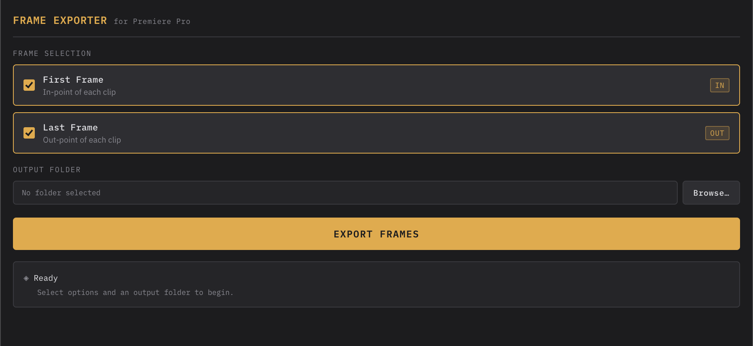Click the IN badge on First Frame row

pos(719,85)
